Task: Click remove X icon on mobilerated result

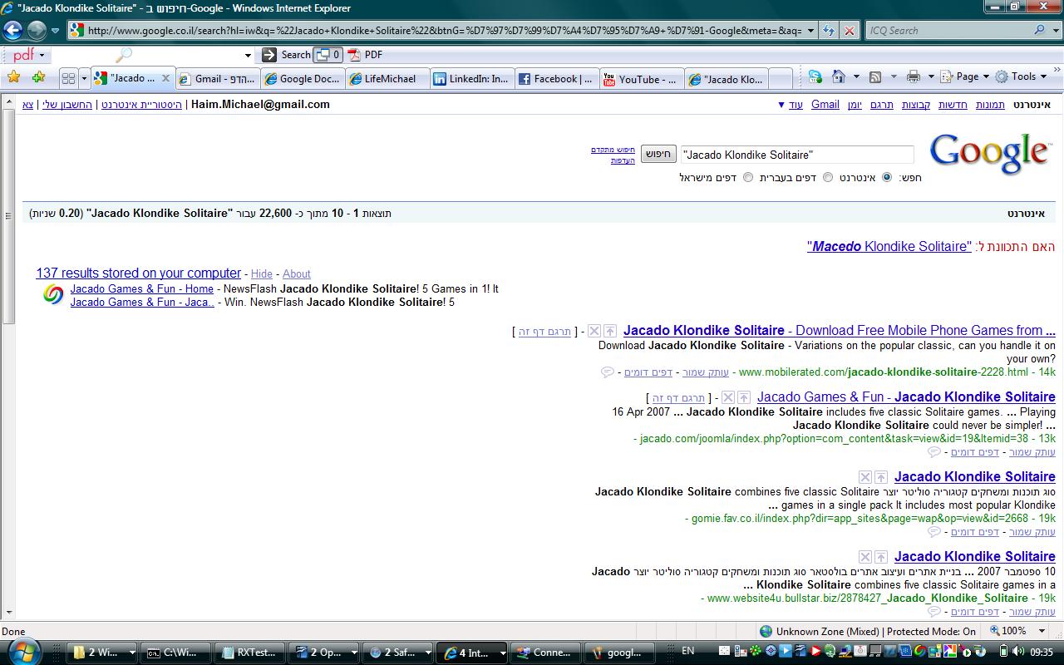Action: click(594, 331)
